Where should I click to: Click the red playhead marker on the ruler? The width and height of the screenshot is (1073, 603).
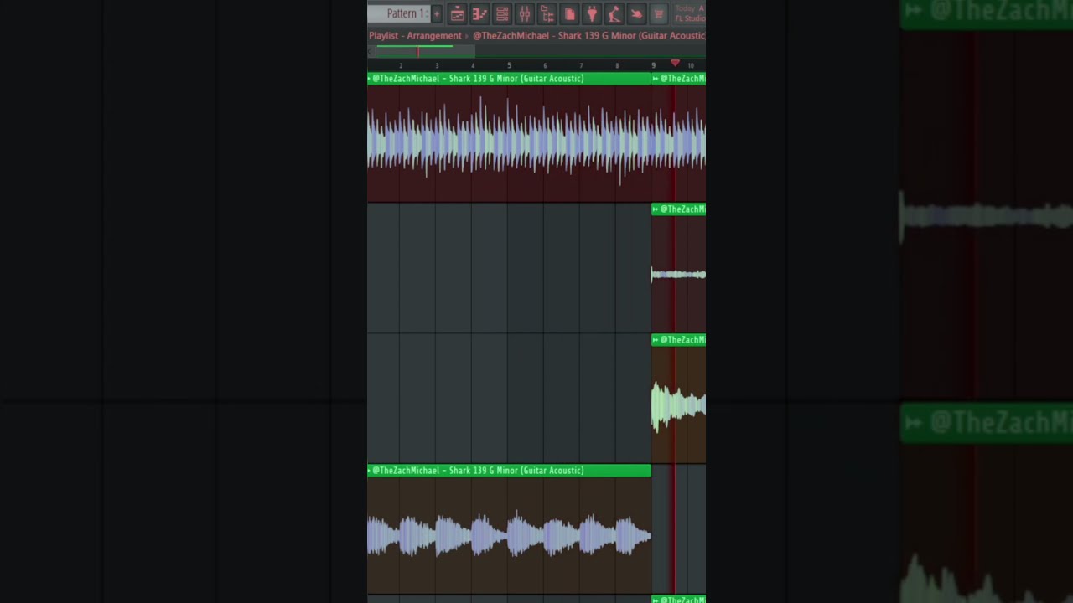[675, 63]
